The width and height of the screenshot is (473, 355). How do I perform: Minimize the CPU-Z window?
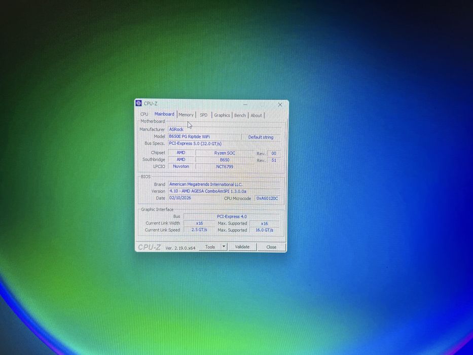pyautogui.click(x=245, y=104)
